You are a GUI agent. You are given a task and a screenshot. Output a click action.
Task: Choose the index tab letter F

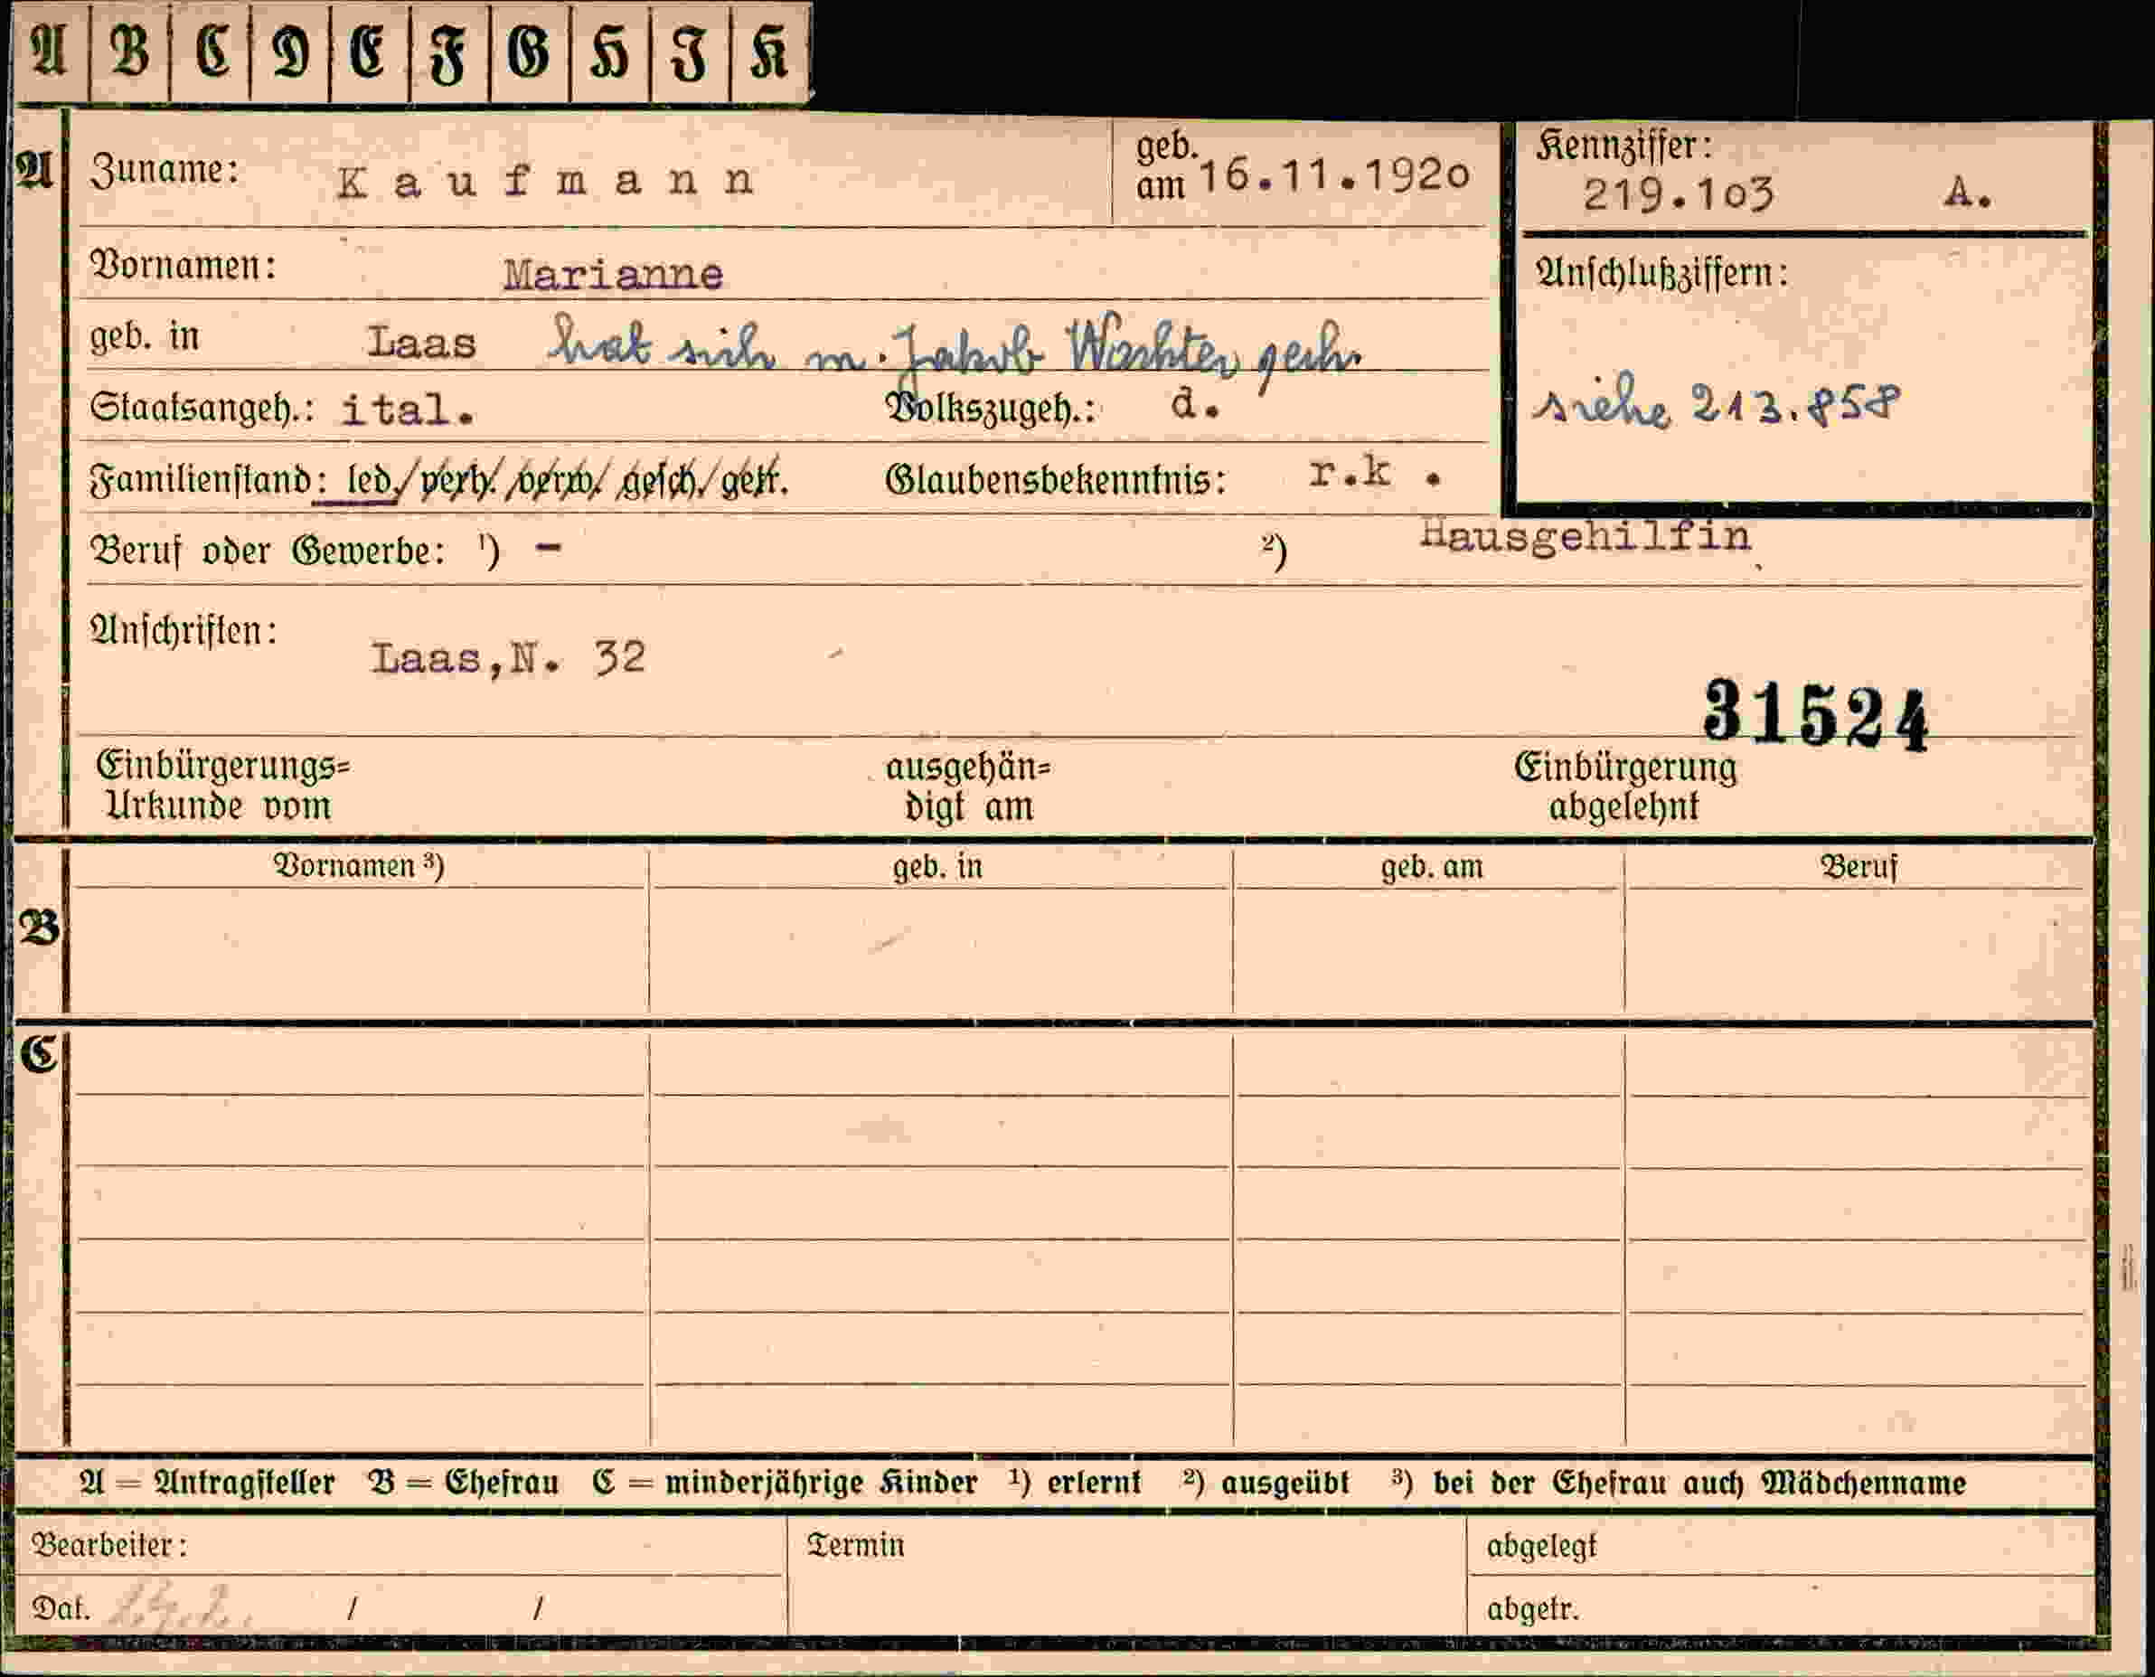pos(449,52)
